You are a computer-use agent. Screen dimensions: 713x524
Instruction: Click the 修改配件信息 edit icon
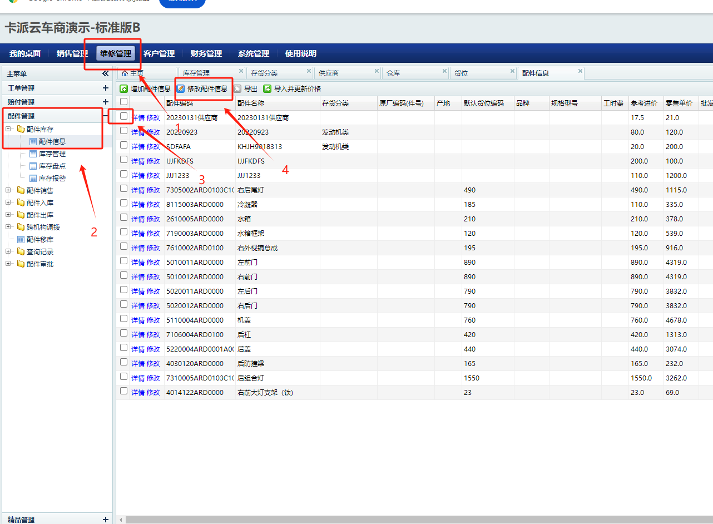[181, 88]
